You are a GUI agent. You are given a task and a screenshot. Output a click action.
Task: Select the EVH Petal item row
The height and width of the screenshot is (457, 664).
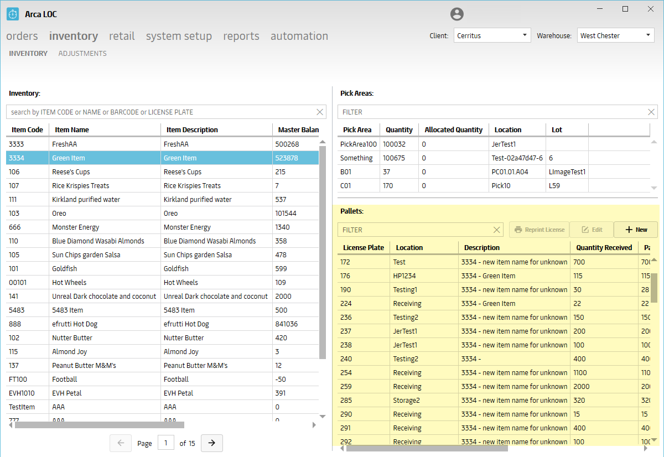coord(163,393)
